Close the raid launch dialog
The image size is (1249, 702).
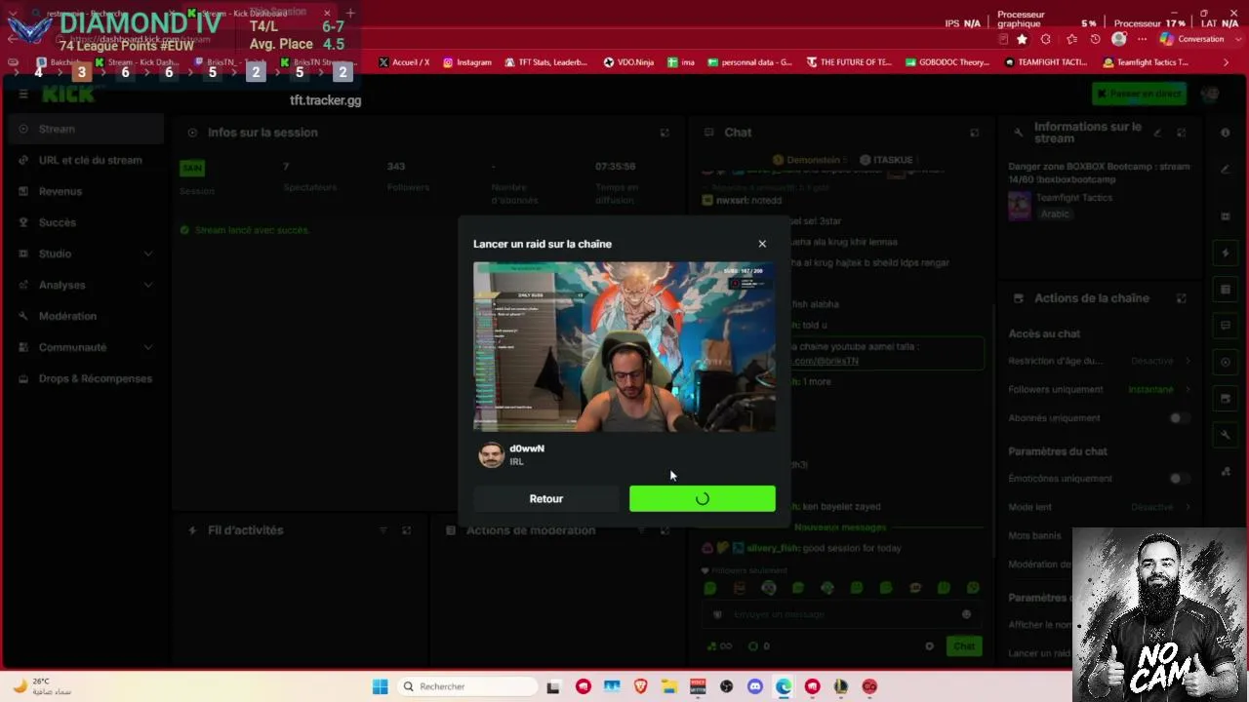pos(762,244)
